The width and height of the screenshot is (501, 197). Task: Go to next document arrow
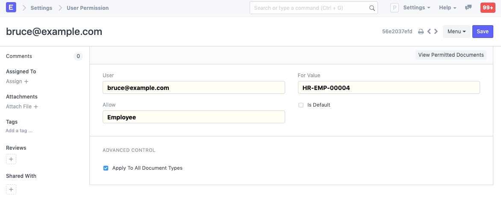[436, 32]
